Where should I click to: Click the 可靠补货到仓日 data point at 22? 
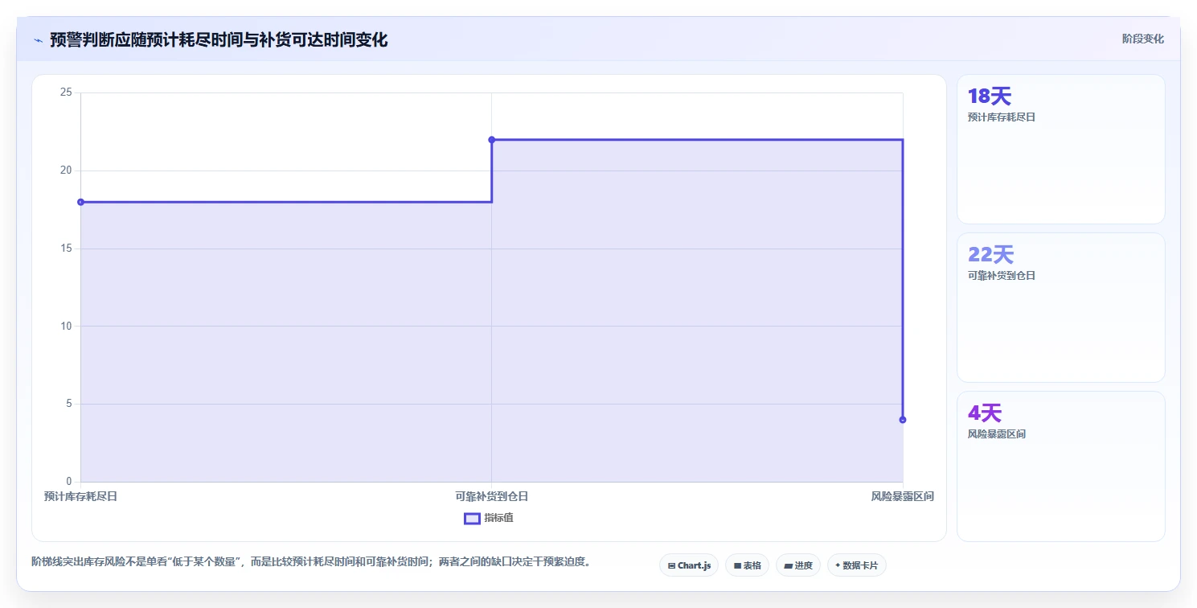492,140
